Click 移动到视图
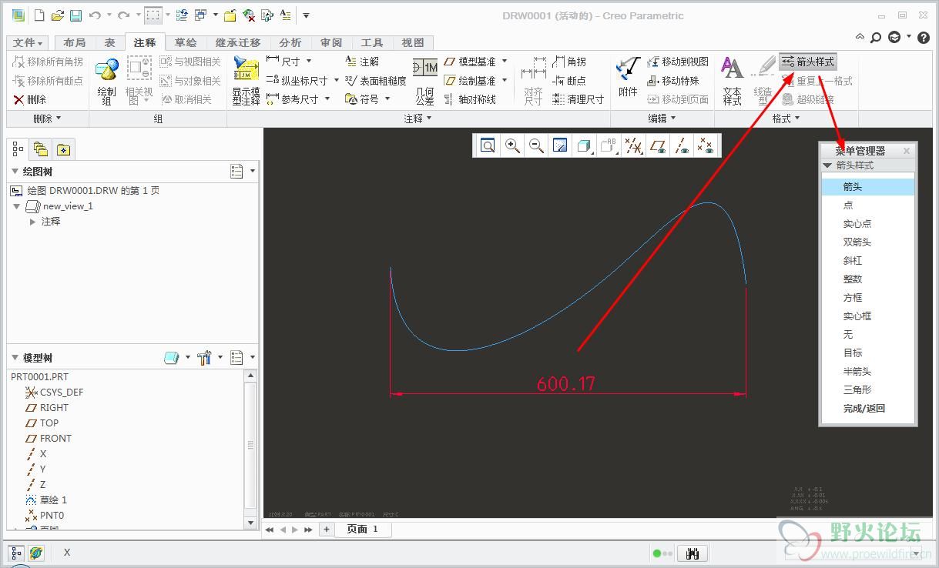939x568 pixels. [678, 61]
